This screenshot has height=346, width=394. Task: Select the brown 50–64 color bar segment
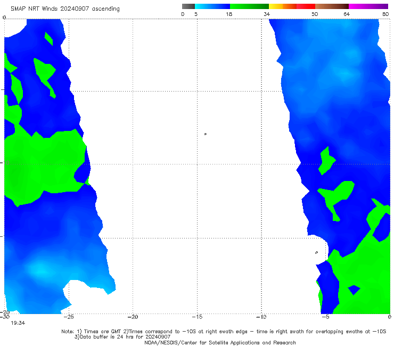point(332,6)
